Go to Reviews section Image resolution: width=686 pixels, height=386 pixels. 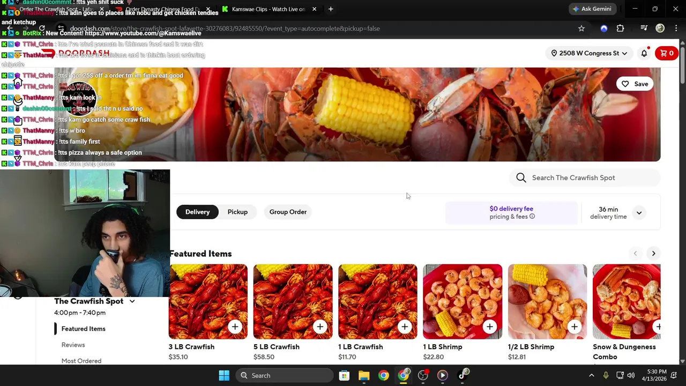pyautogui.click(x=73, y=345)
